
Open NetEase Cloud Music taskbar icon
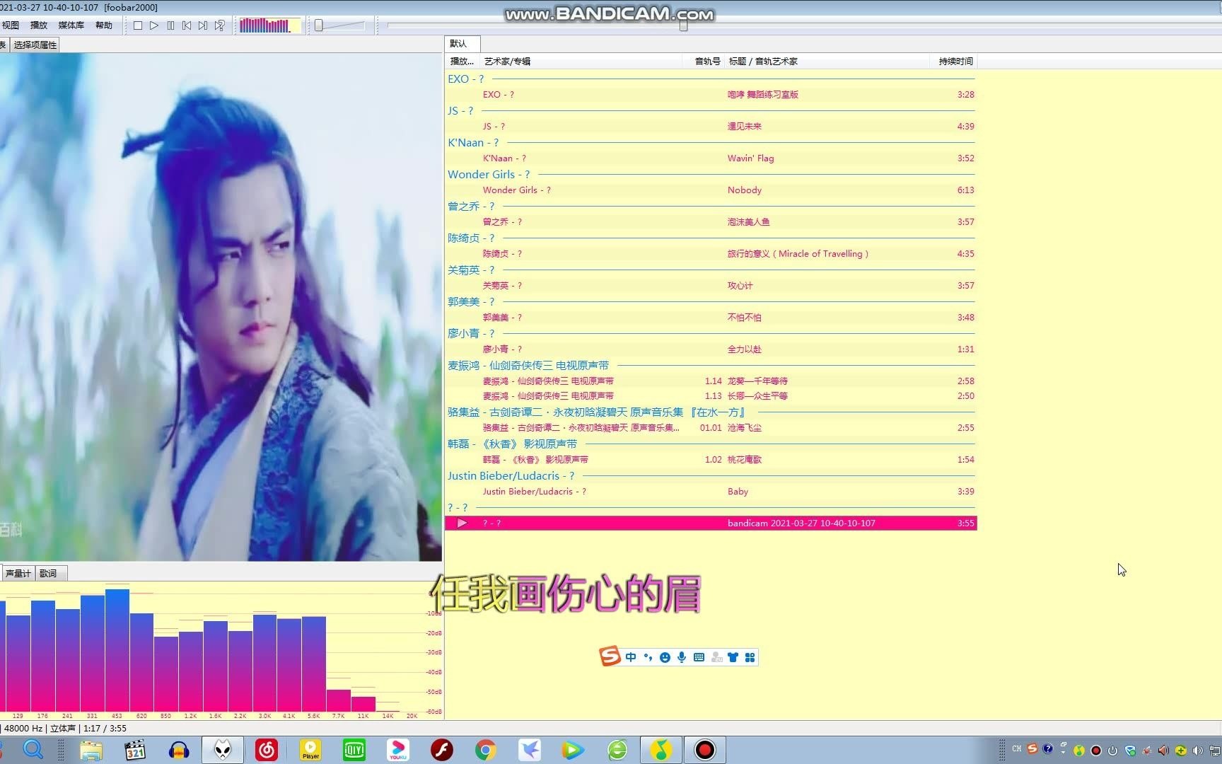(267, 750)
